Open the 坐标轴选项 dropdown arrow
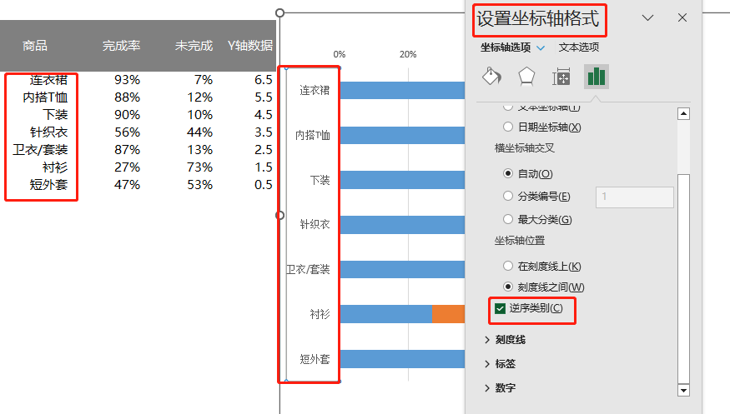 (541, 47)
